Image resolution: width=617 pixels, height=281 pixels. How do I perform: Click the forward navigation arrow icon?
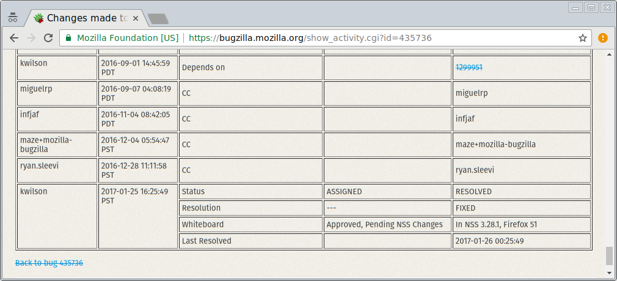click(x=31, y=38)
